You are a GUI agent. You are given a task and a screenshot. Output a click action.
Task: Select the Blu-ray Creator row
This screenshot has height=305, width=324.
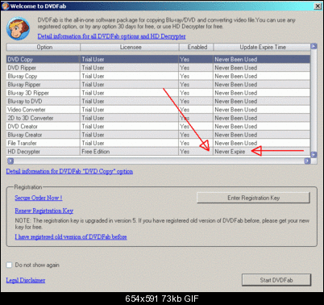pos(158,135)
